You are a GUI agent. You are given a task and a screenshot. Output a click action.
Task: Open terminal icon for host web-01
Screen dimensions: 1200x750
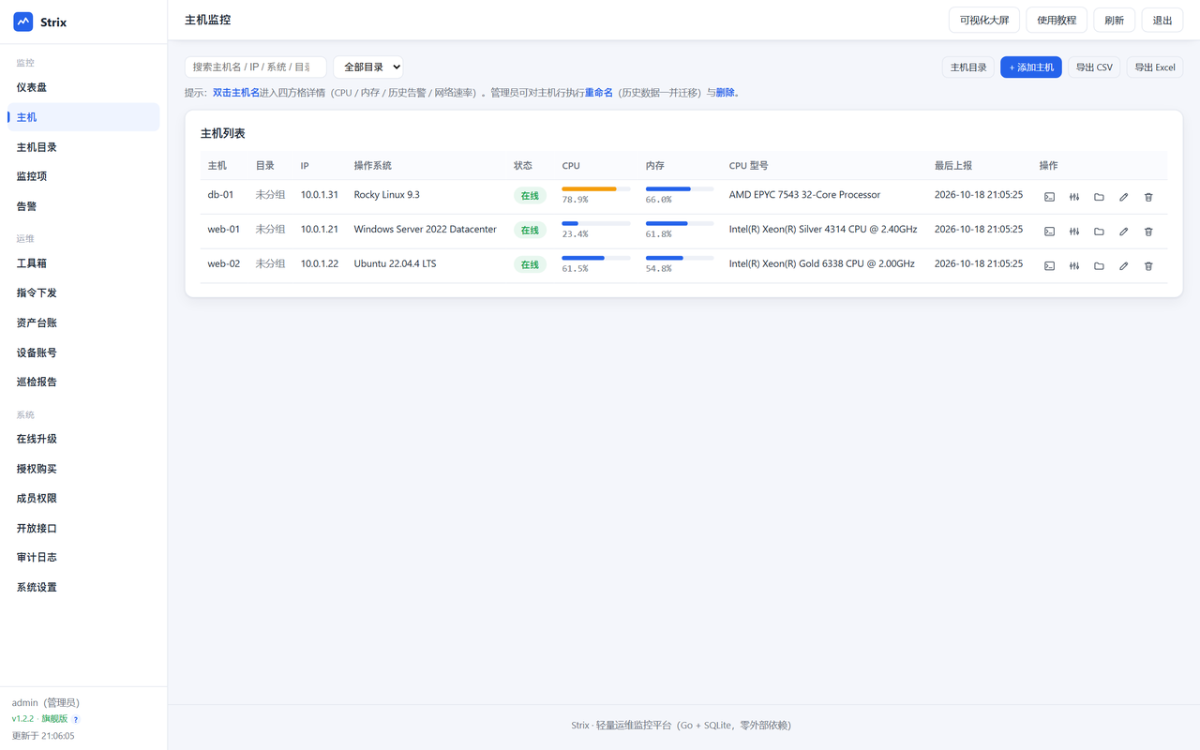(x=1049, y=232)
